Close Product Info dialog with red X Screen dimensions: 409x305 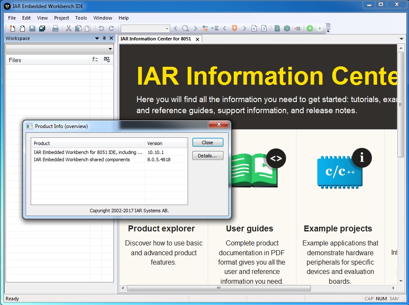click(x=219, y=124)
